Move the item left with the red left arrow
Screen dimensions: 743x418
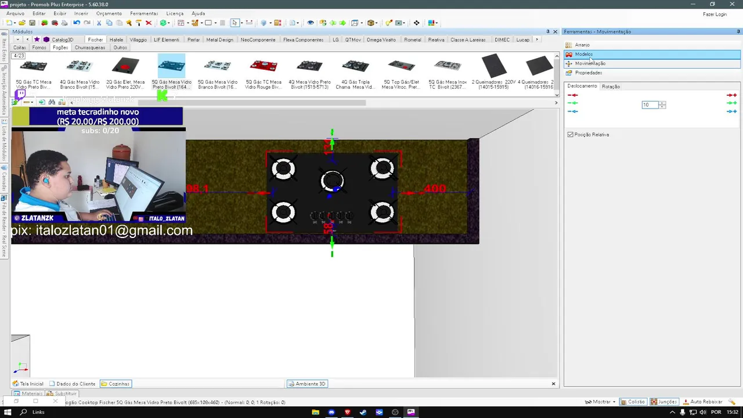573,95
